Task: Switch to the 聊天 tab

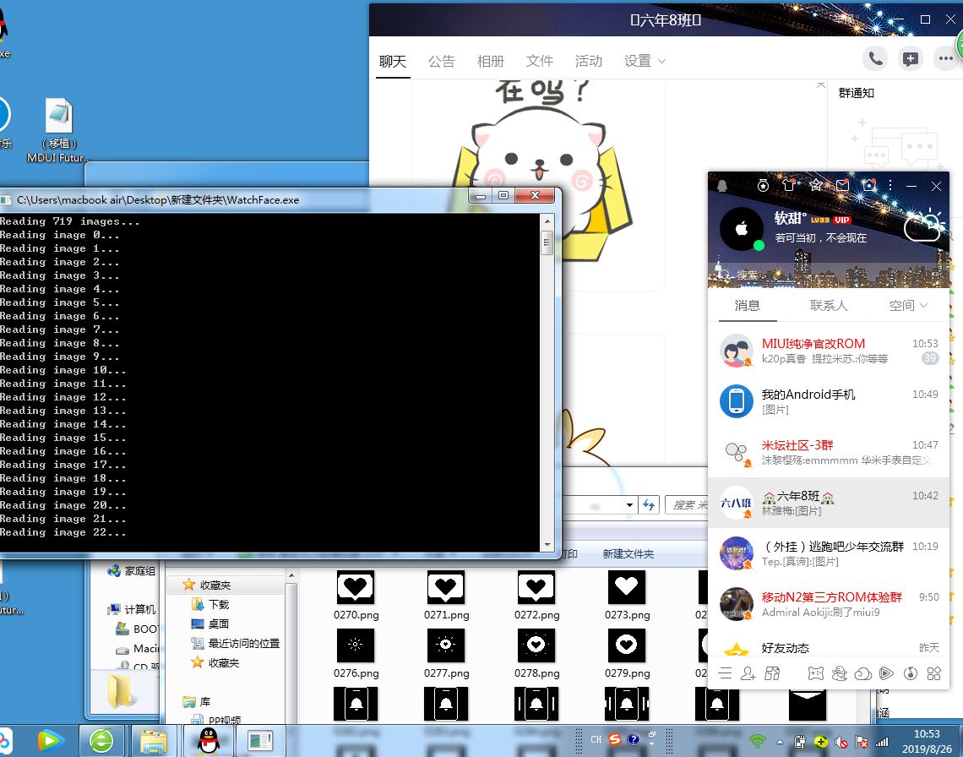Action: pyautogui.click(x=393, y=61)
